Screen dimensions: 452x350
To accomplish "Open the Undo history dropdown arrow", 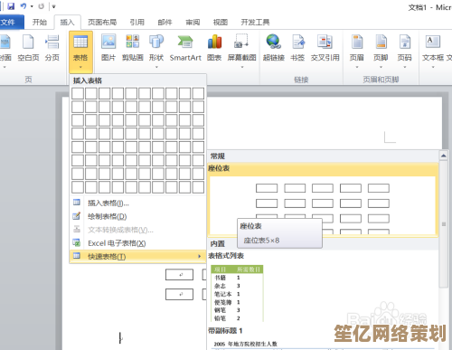I will pyautogui.click(x=32, y=6).
